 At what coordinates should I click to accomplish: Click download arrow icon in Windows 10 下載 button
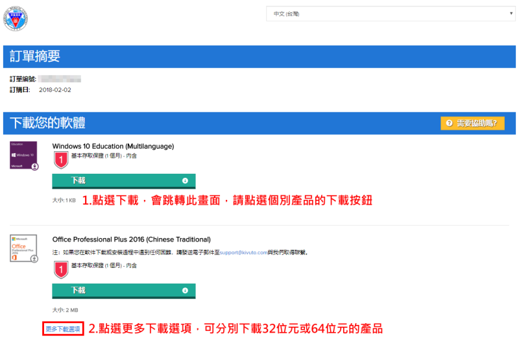(x=185, y=181)
